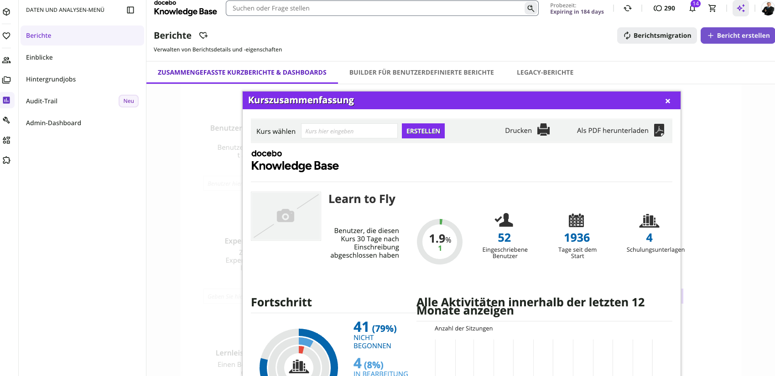Screen dimensions: 775x376
Task: Open the user management sidebar icon
Action: pyautogui.click(x=6, y=60)
